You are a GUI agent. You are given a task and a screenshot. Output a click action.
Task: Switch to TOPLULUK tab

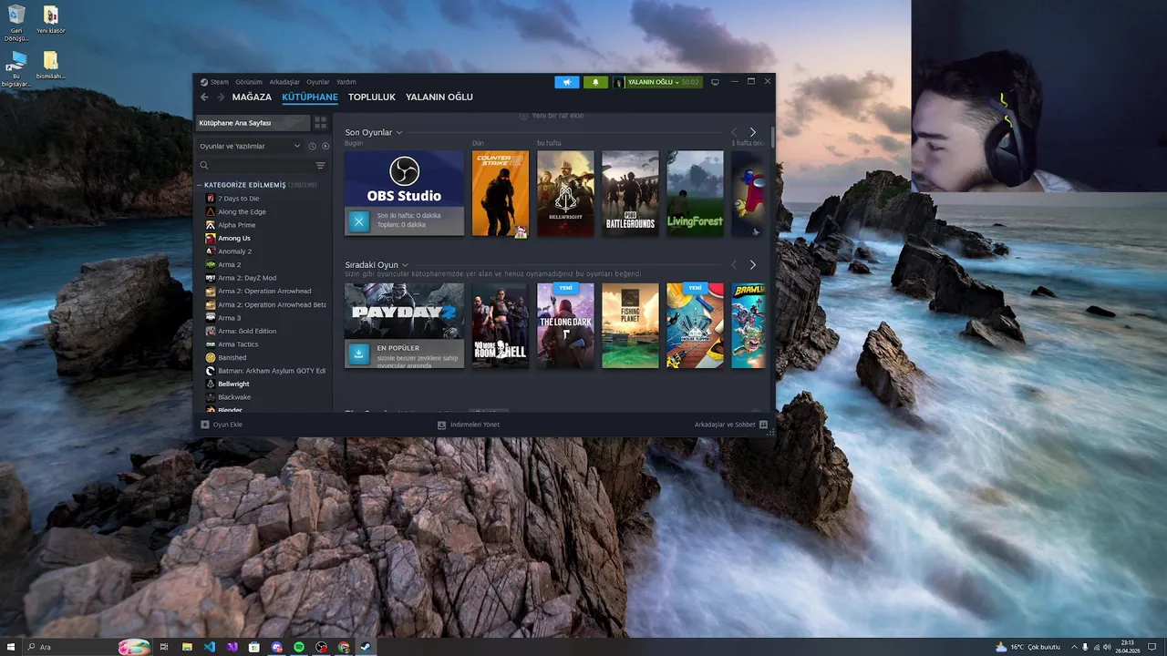(372, 97)
